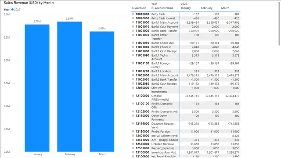This screenshot has width=281, height=158.
Task: Select the A/R - Unappl Checks name
Action: (165, 140)
